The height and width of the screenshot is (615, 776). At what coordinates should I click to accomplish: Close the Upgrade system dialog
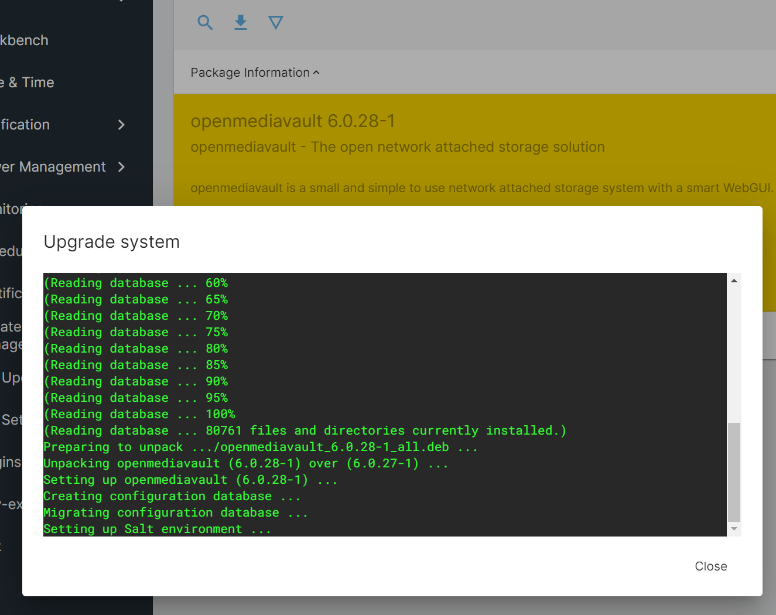click(710, 566)
